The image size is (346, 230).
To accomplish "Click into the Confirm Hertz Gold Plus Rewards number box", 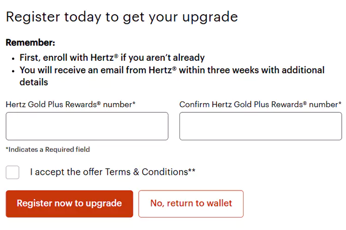I will pos(261,126).
